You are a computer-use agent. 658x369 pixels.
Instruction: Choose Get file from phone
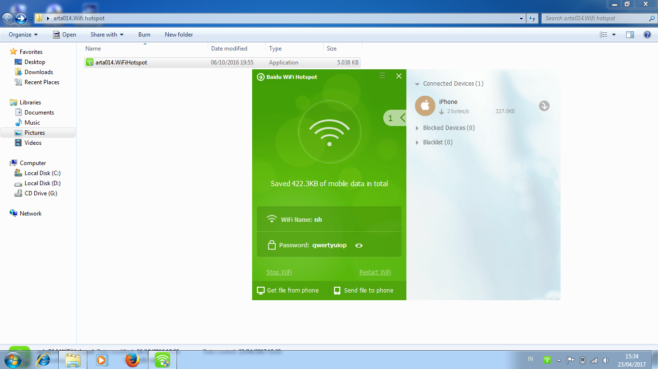click(288, 291)
